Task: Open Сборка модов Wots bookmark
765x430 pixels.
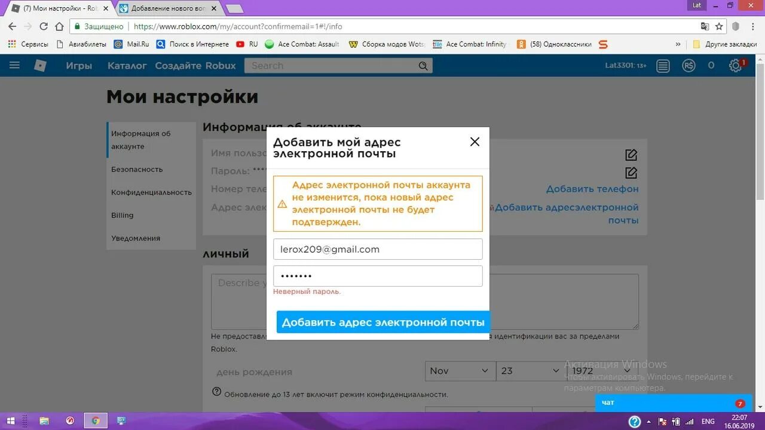Action: click(x=387, y=44)
